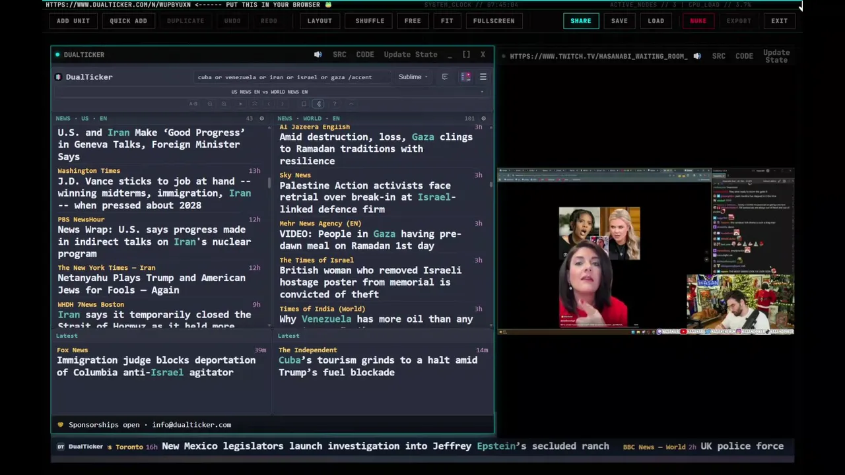Go to next with right chevron icon
Image resolution: width=845 pixels, height=475 pixels.
click(283, 104)
